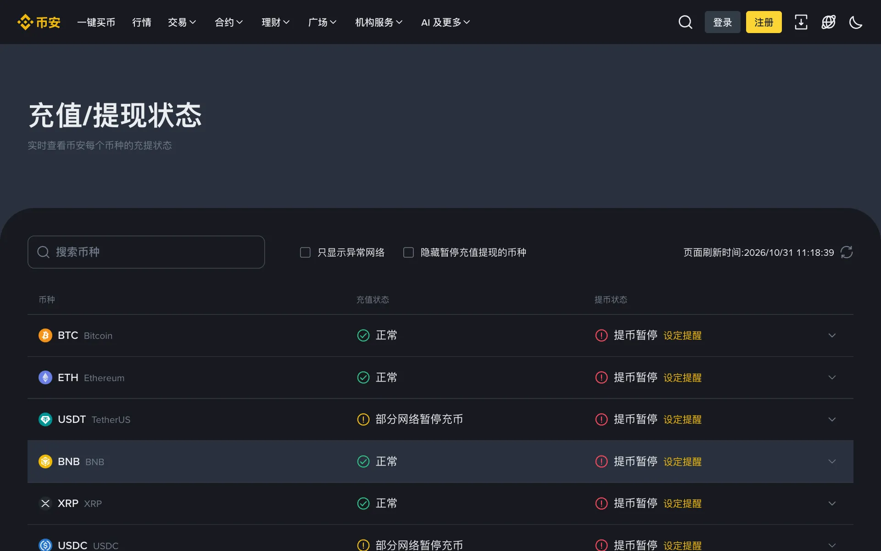This screenshot has width=881, height=551.
Task: Click USDT partial deposit warning icon
Action: tap(363, 419)
